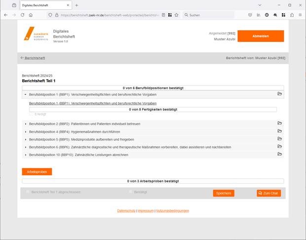Image resolution: width=306 pixels, height=240 pixels.
Task: Save with the Speichern button
Action: pos(224,193)
